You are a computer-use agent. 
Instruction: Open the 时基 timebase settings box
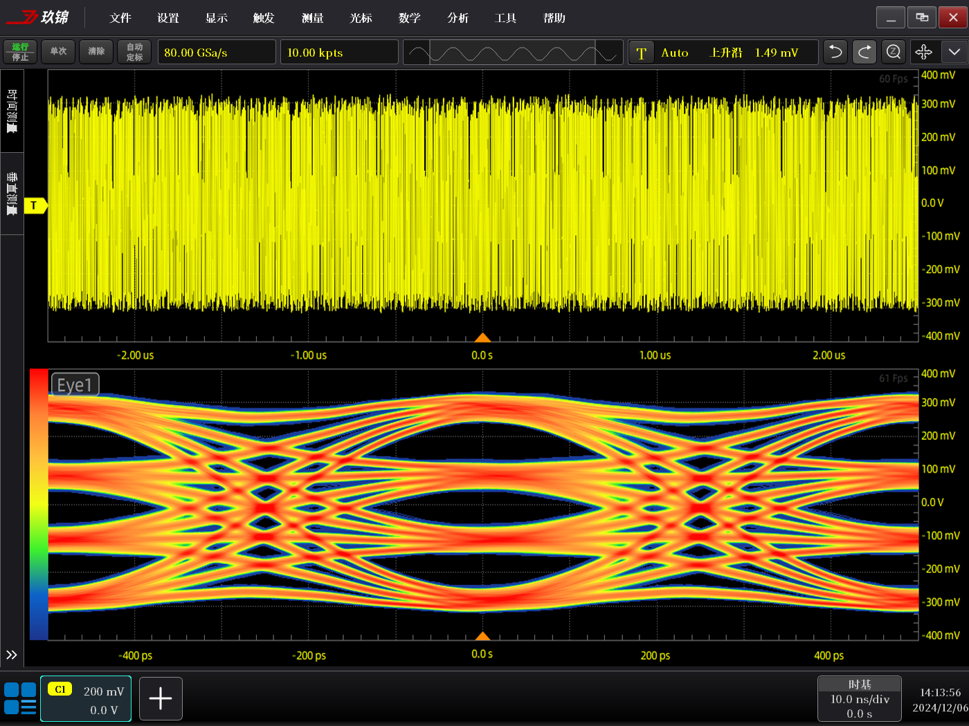coord(860,698)
